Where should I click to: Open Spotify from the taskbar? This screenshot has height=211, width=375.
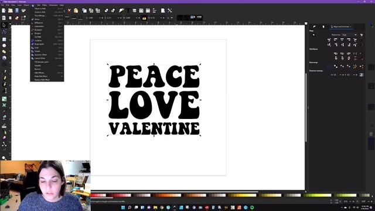(252, 207)
